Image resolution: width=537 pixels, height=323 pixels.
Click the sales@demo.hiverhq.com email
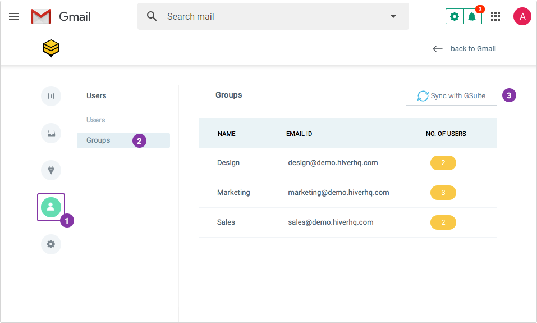click(331, 222)
